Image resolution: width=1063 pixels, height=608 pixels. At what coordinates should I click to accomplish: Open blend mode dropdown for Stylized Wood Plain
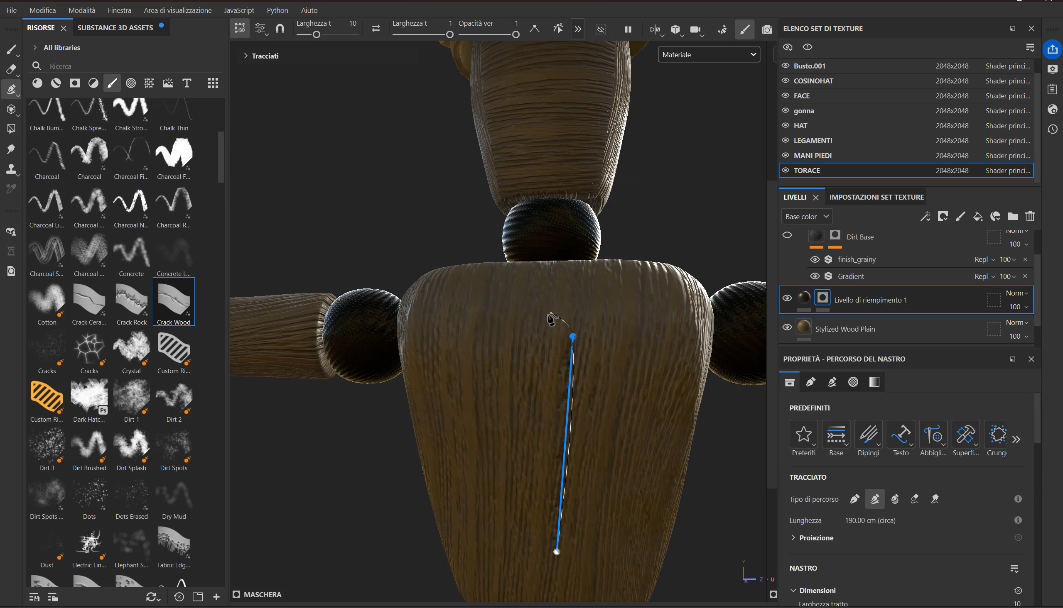click(1017, 322)
